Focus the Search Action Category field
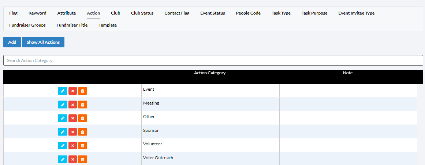 point(213,60)
